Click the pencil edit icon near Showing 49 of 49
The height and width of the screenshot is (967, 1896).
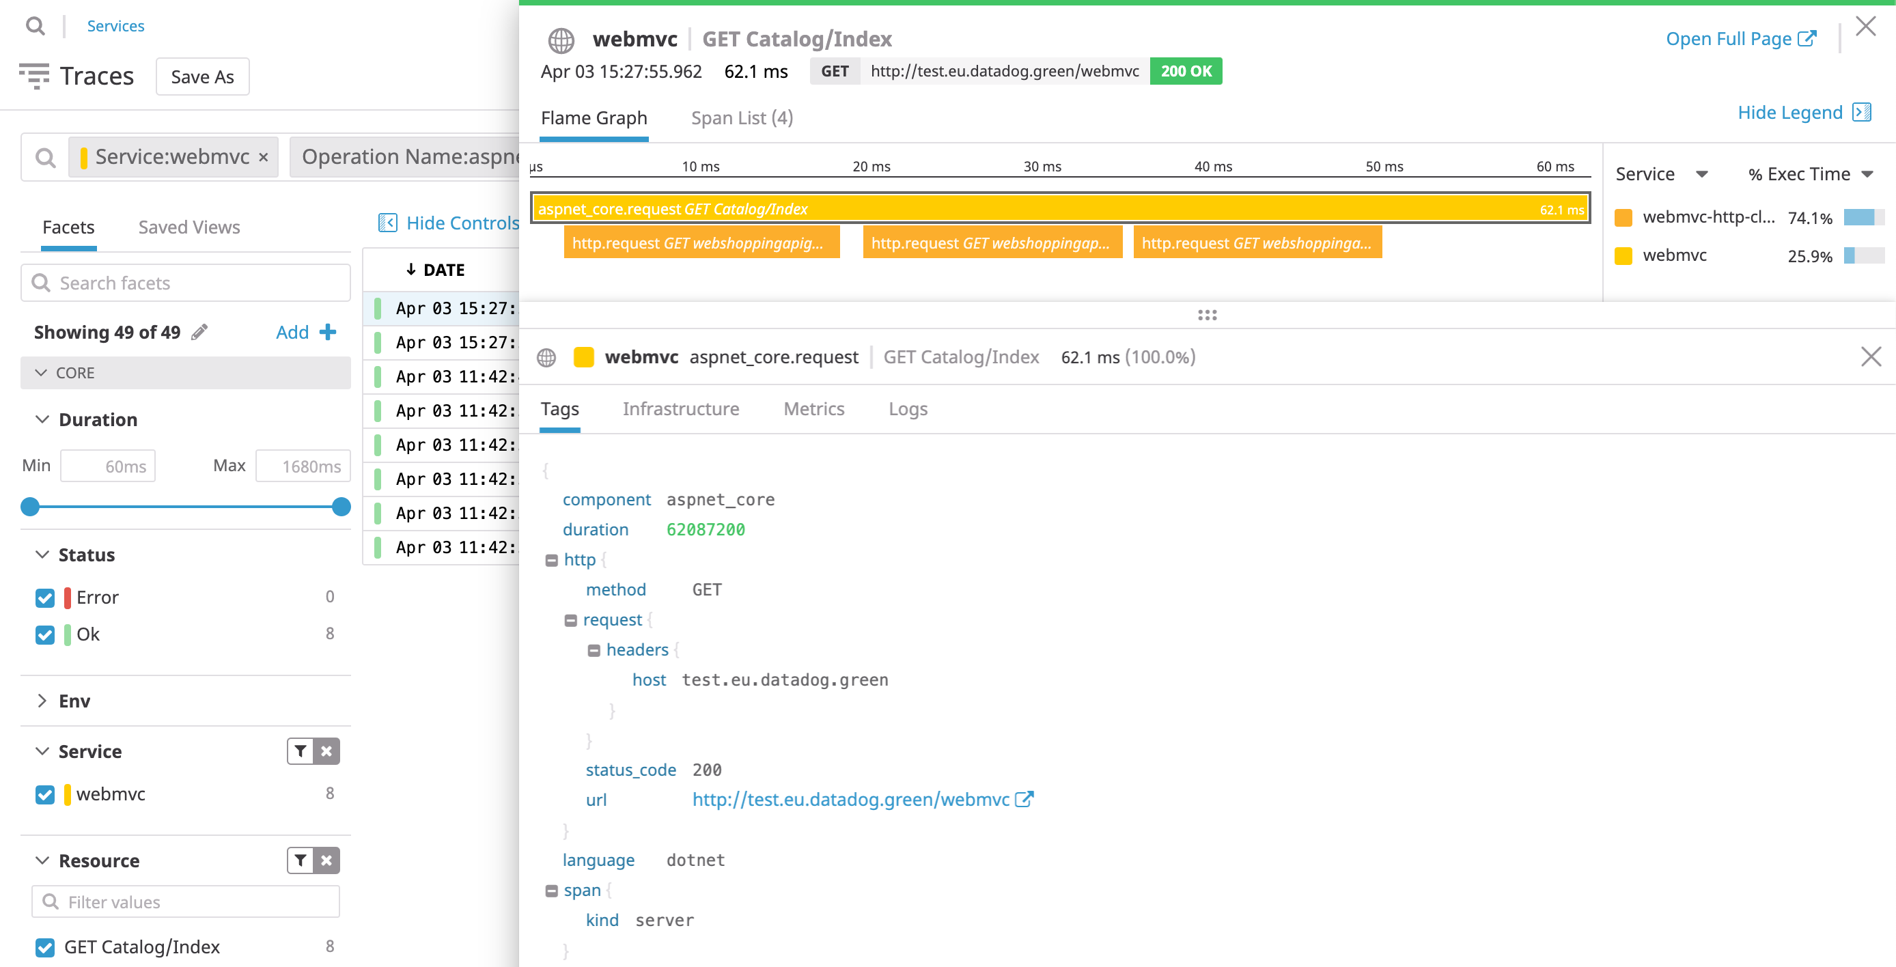coord(199,332)
